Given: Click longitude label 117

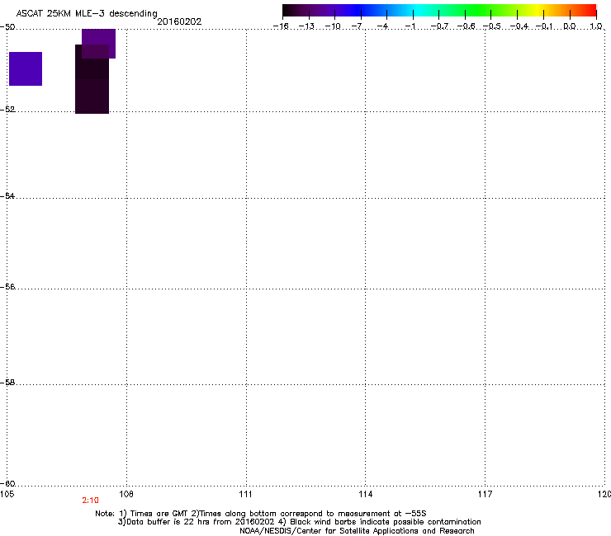Looking at the screenshot, I should point(485,494).
